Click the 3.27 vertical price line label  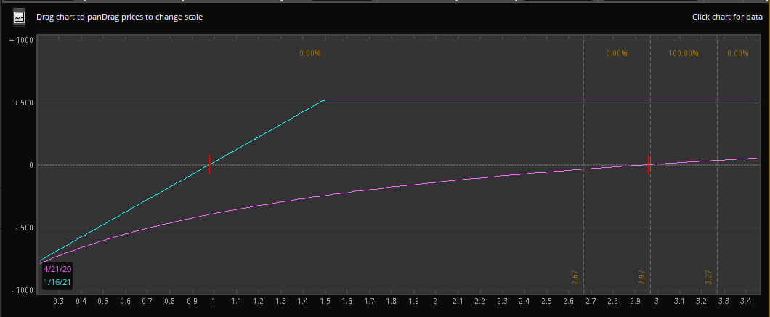(x=708, y=277)
